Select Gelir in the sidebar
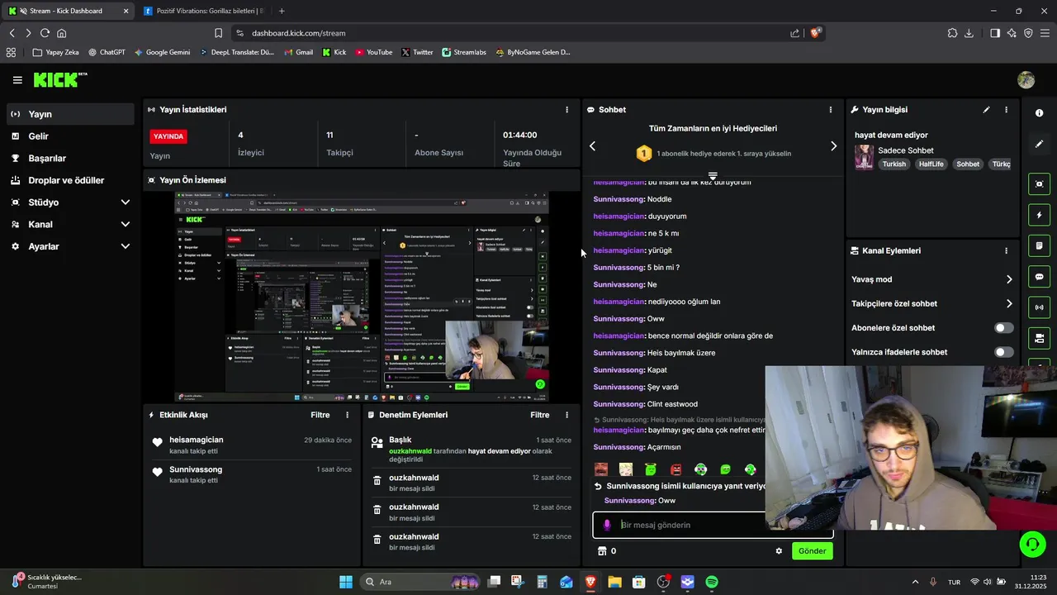 coord(69,136)
